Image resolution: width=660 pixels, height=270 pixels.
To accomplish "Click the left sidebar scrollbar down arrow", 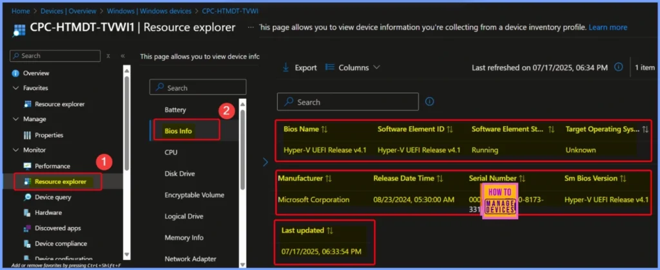I will 127,255.
